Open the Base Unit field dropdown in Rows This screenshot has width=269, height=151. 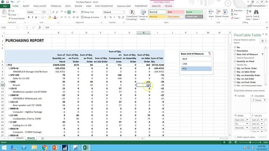247,120
